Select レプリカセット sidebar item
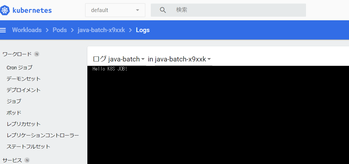The image size is (349, 164). coord(23,124)
